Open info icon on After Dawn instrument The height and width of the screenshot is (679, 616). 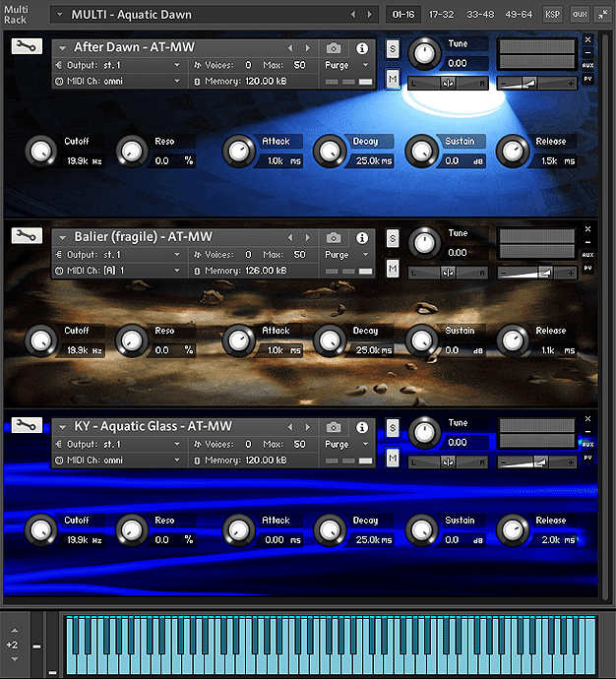click(362, 47)
